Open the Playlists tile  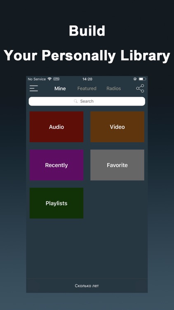point(56,203)
